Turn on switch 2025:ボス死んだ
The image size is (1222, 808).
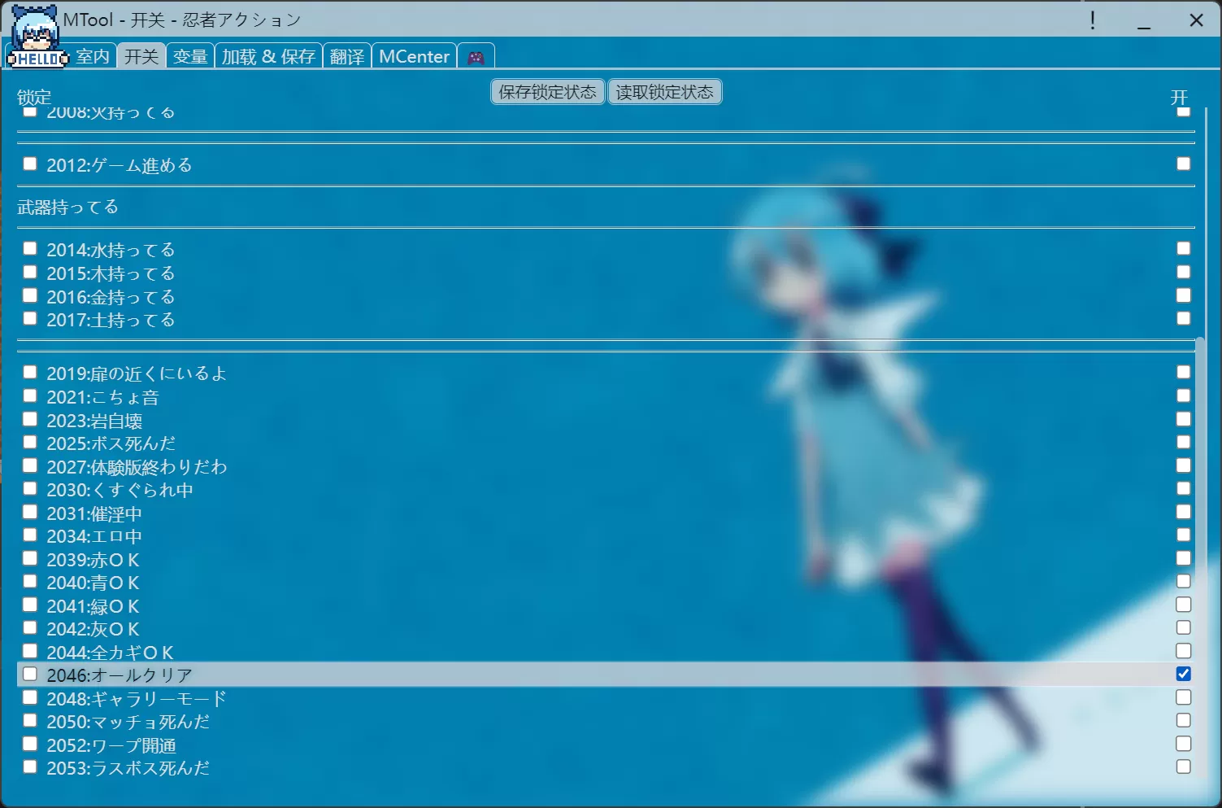(x=1184, y=442)
